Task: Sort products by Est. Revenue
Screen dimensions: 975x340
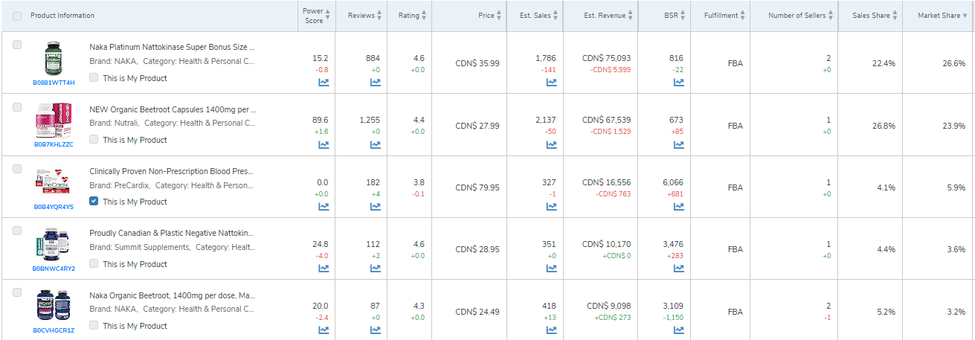Action: pos(608,16)
